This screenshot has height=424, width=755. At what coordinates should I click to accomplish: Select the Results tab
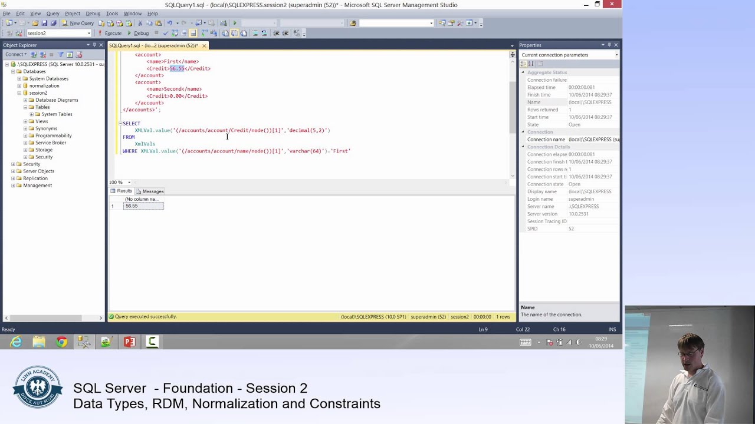pos(122,191)
